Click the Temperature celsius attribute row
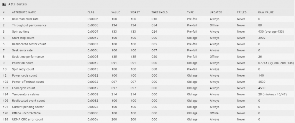This screenshot has height=123, width=295. (147, 94)
